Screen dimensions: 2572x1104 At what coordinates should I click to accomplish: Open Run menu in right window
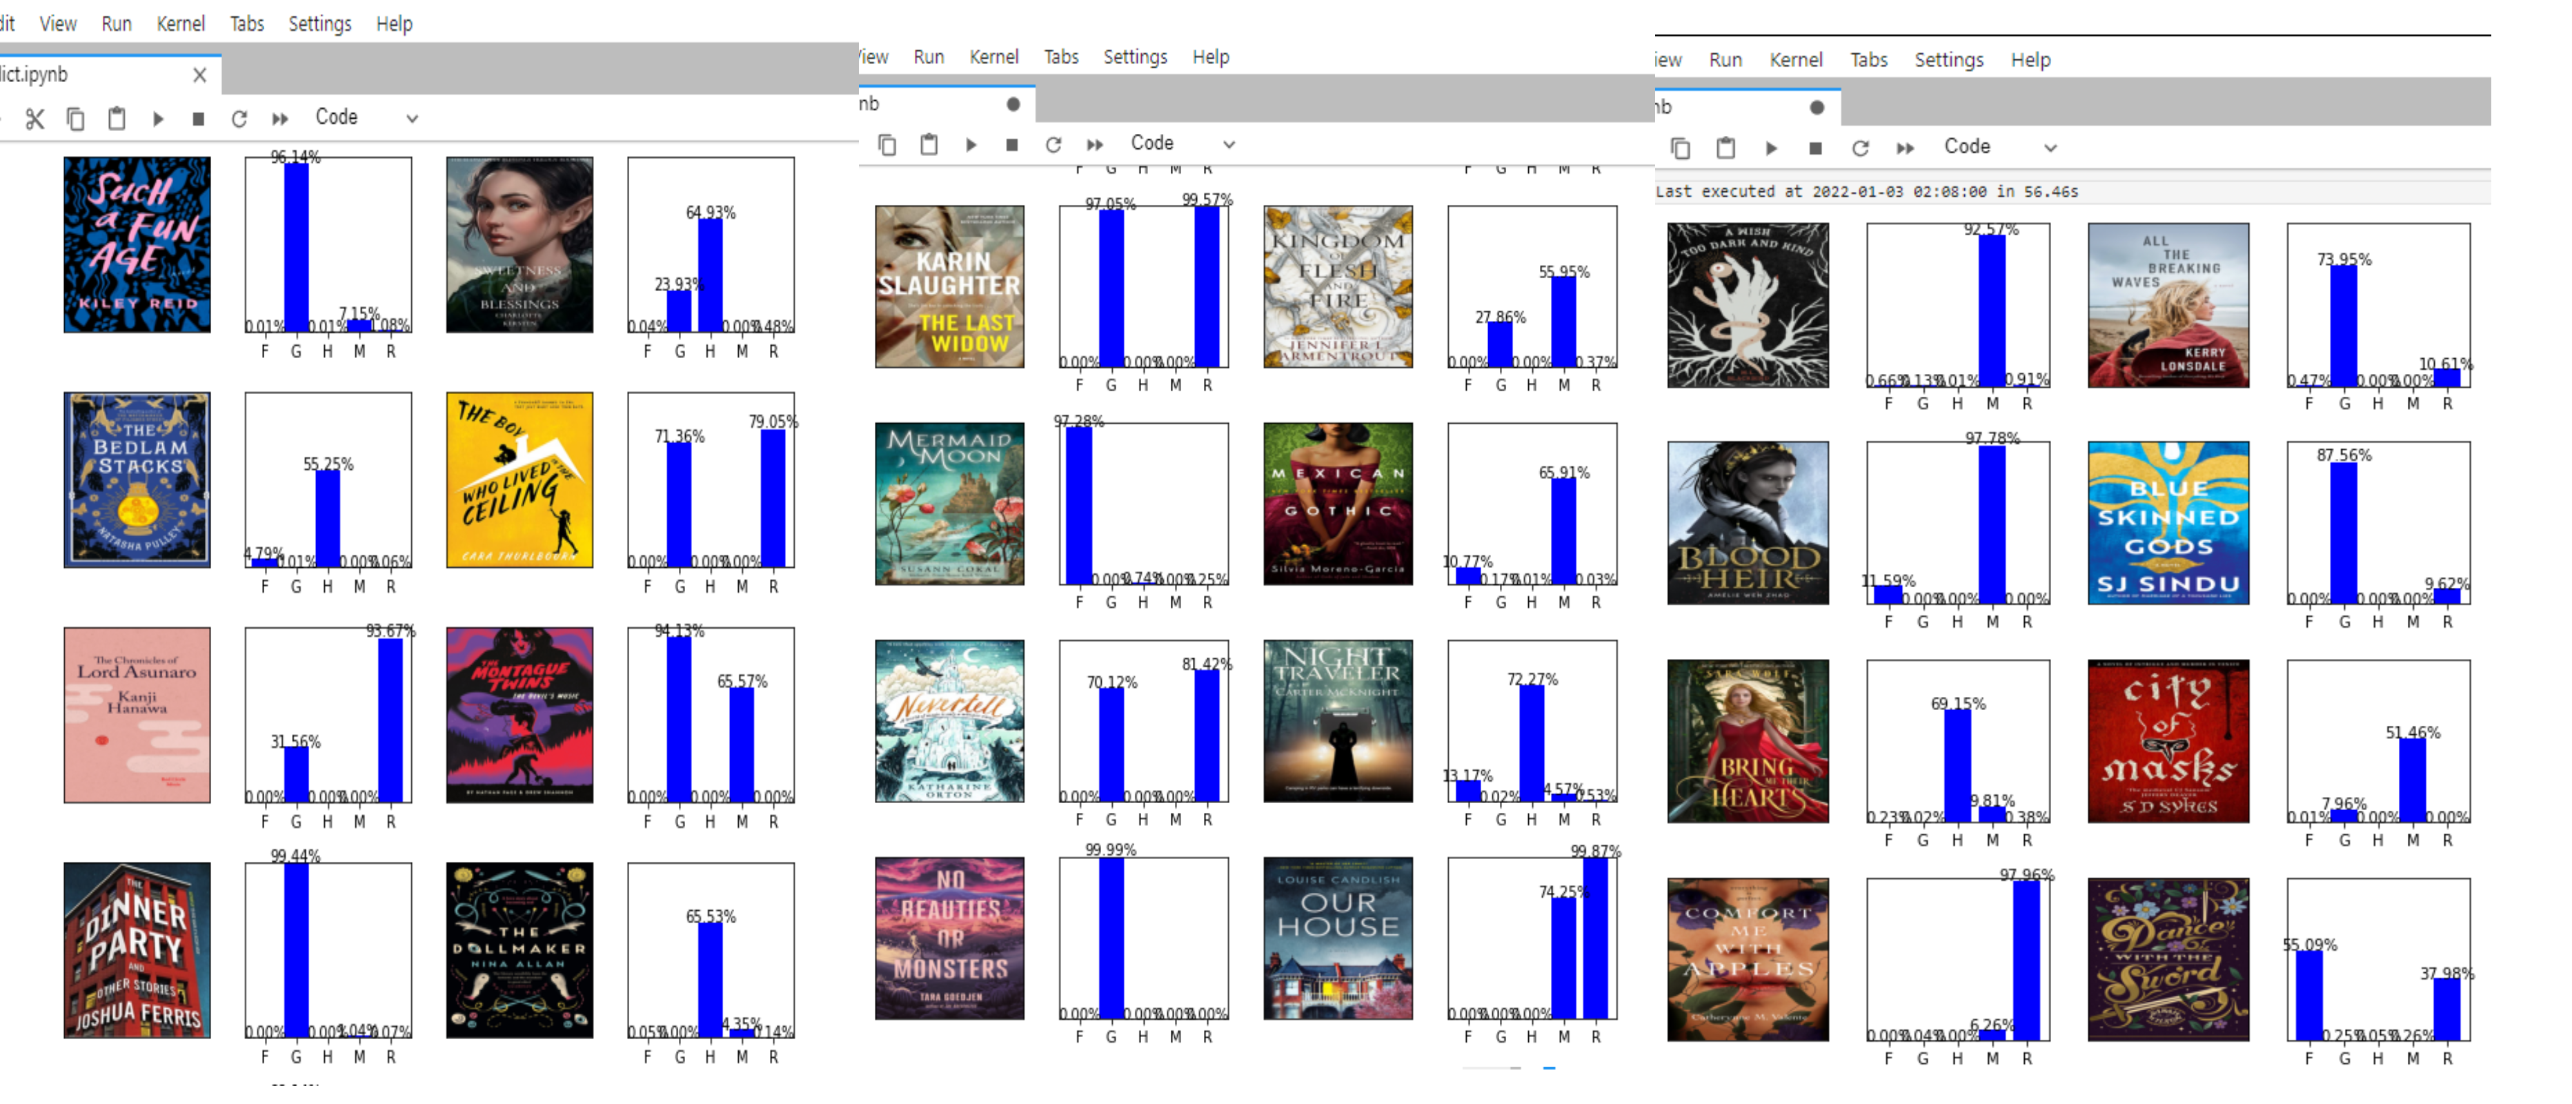pyautogui.click(x=1725, y=60)
